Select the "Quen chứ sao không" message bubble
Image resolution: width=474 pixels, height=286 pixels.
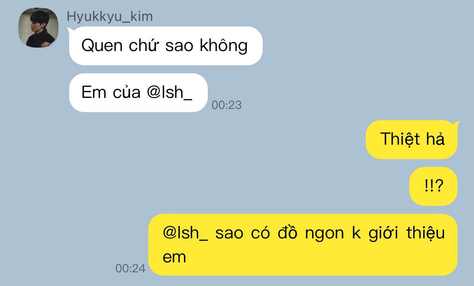click(166, 46)
